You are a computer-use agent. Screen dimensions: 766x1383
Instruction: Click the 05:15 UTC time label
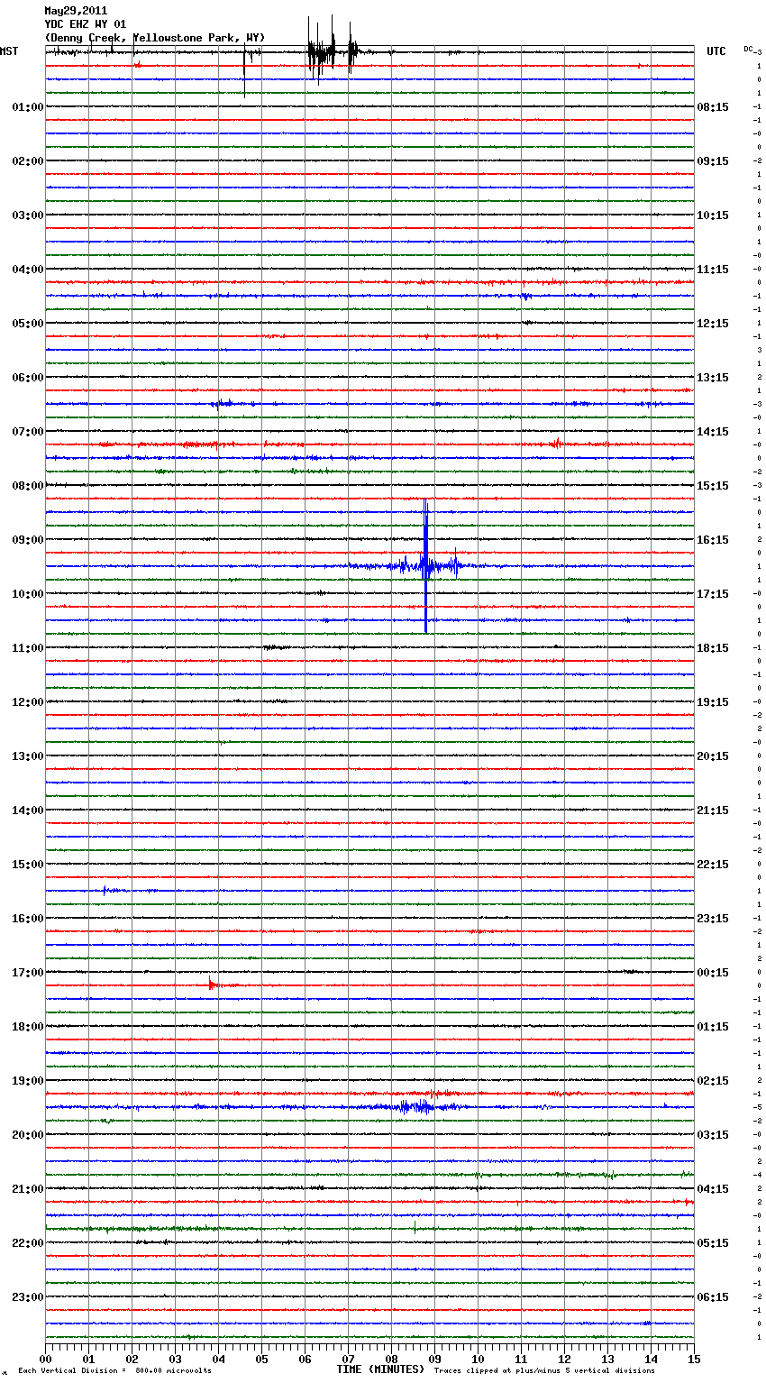[x=713, y=1243]
